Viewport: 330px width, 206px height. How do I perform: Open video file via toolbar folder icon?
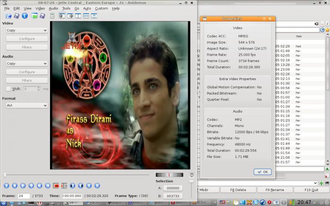tap(8, 16)
